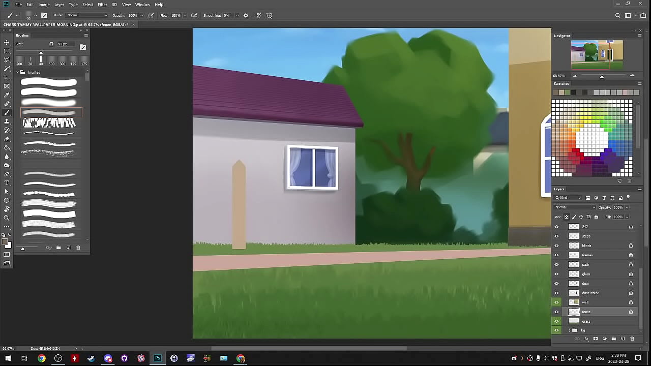Screen dimensions: 651x366
Task: Select the Zoom tool
Action: pos(7,218)
